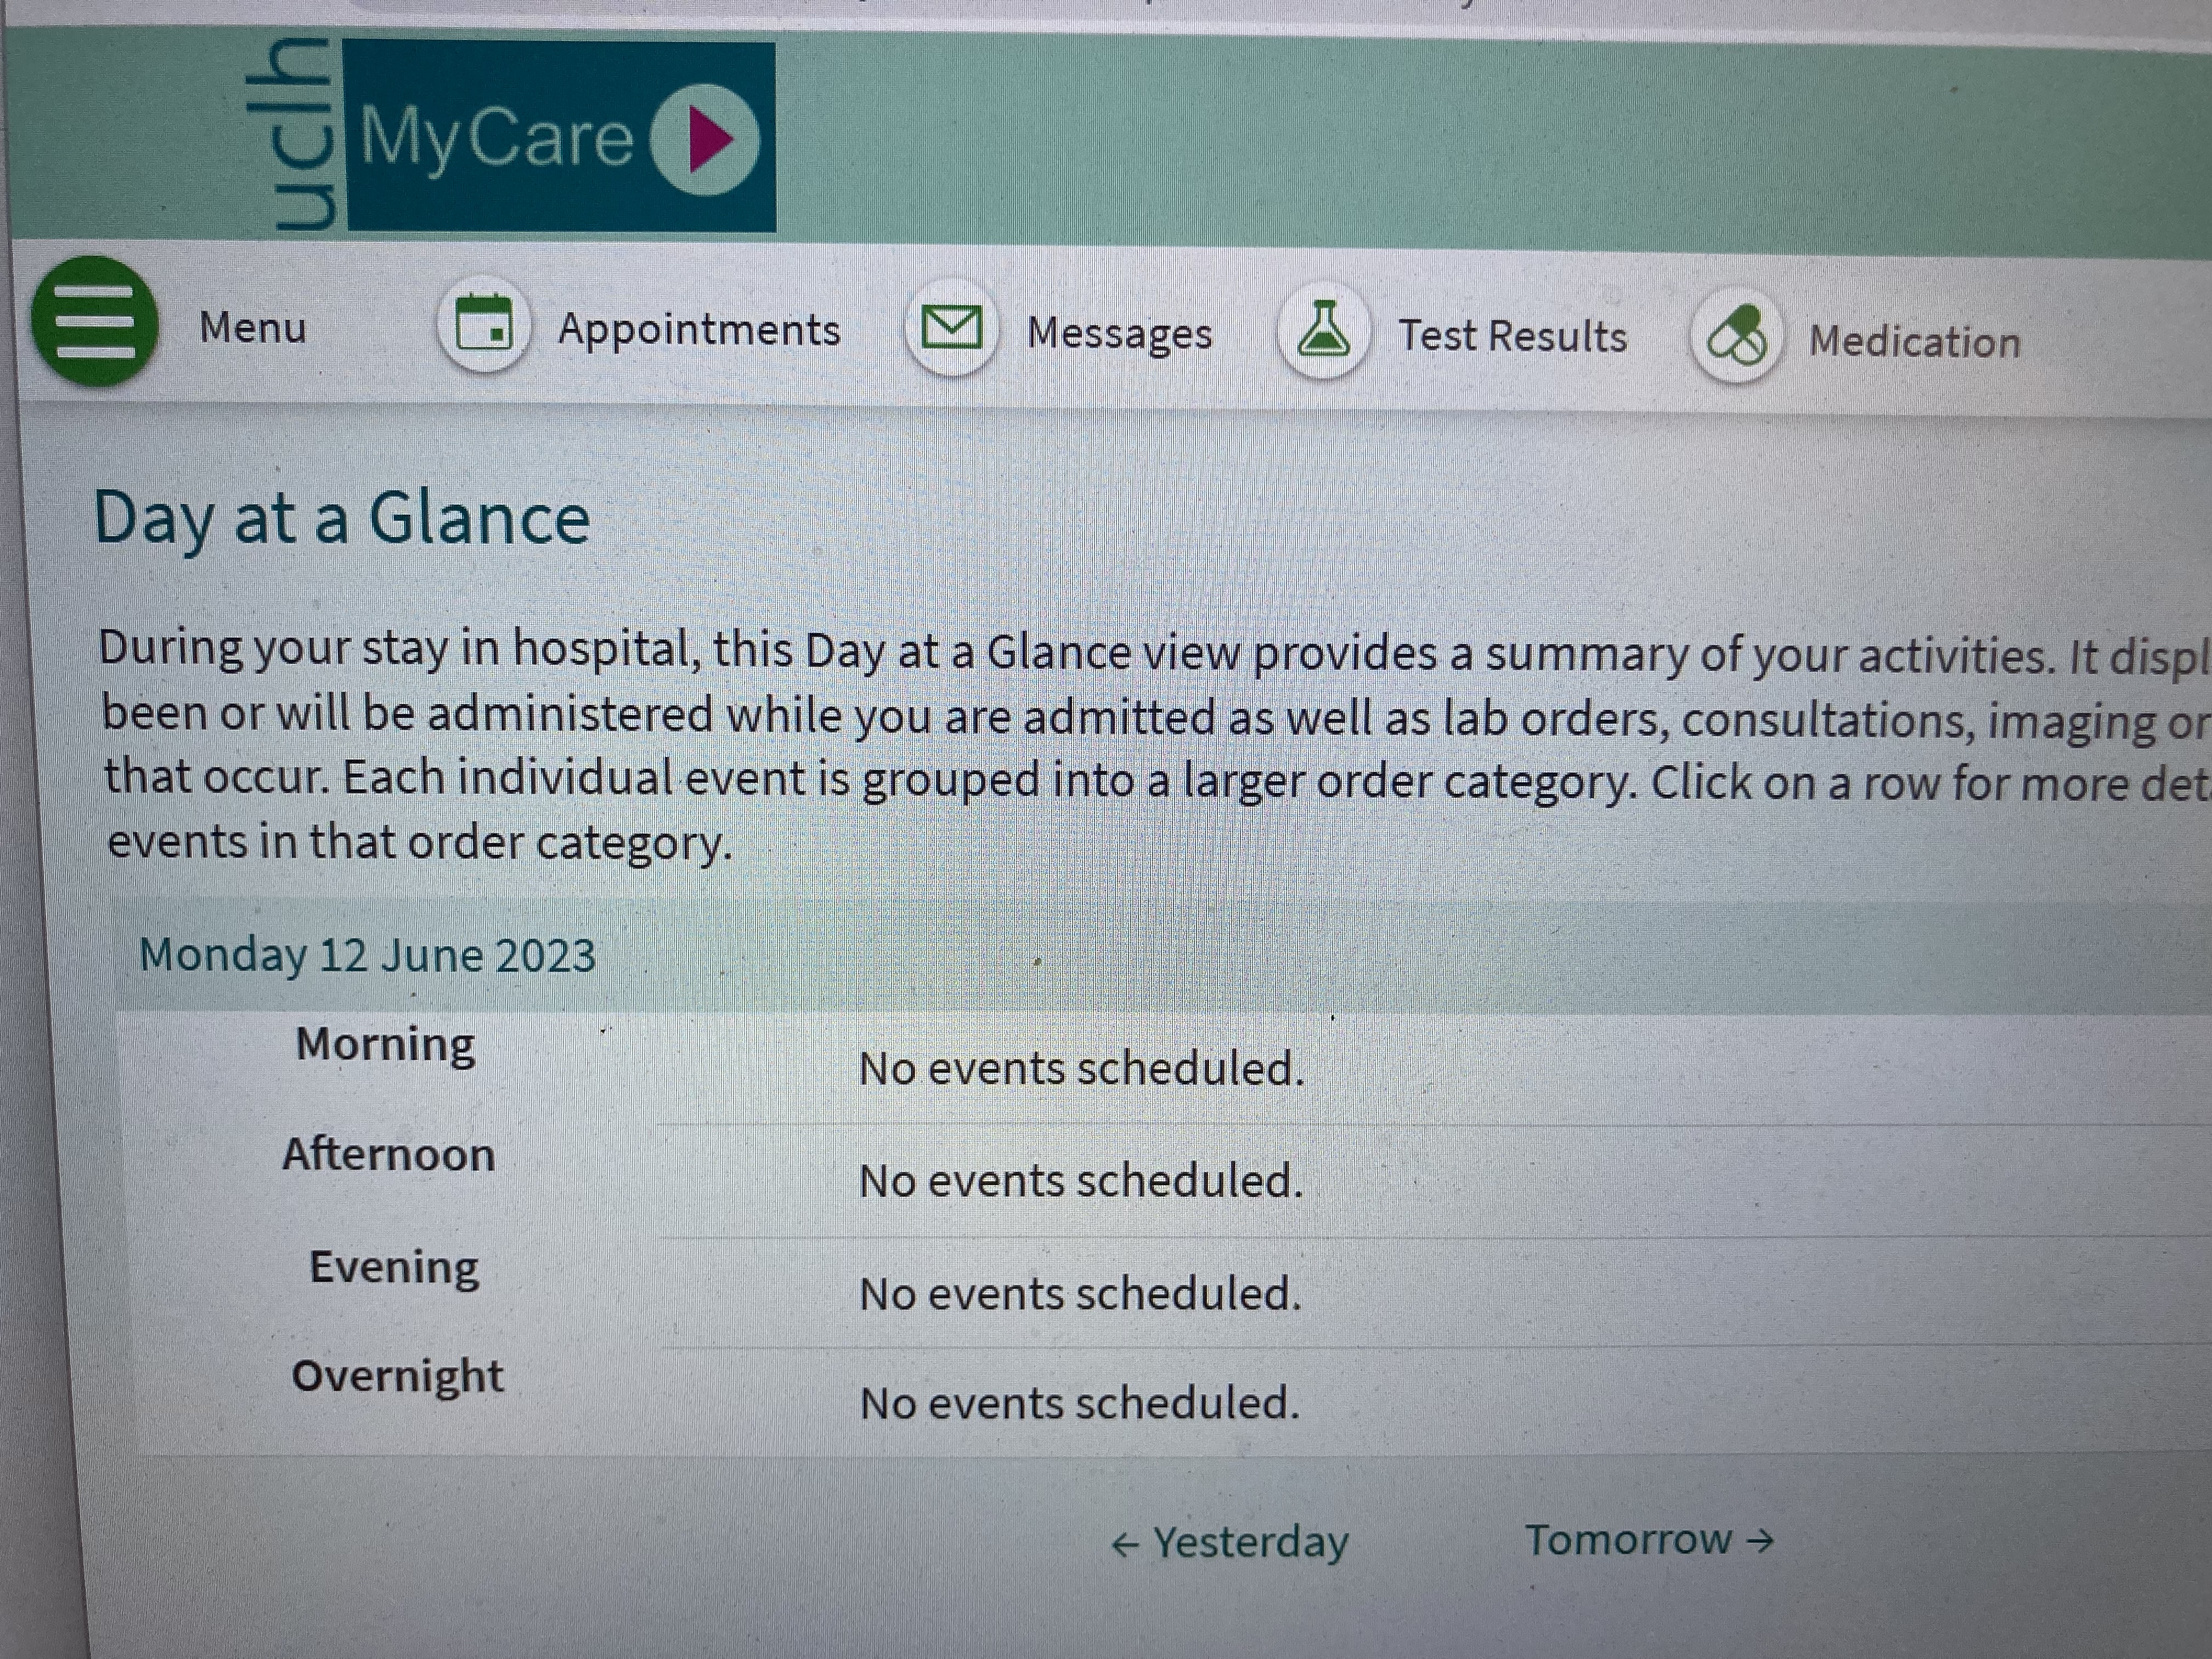
Task: Click the Appointments calendar icon
Action: point(484,326)
